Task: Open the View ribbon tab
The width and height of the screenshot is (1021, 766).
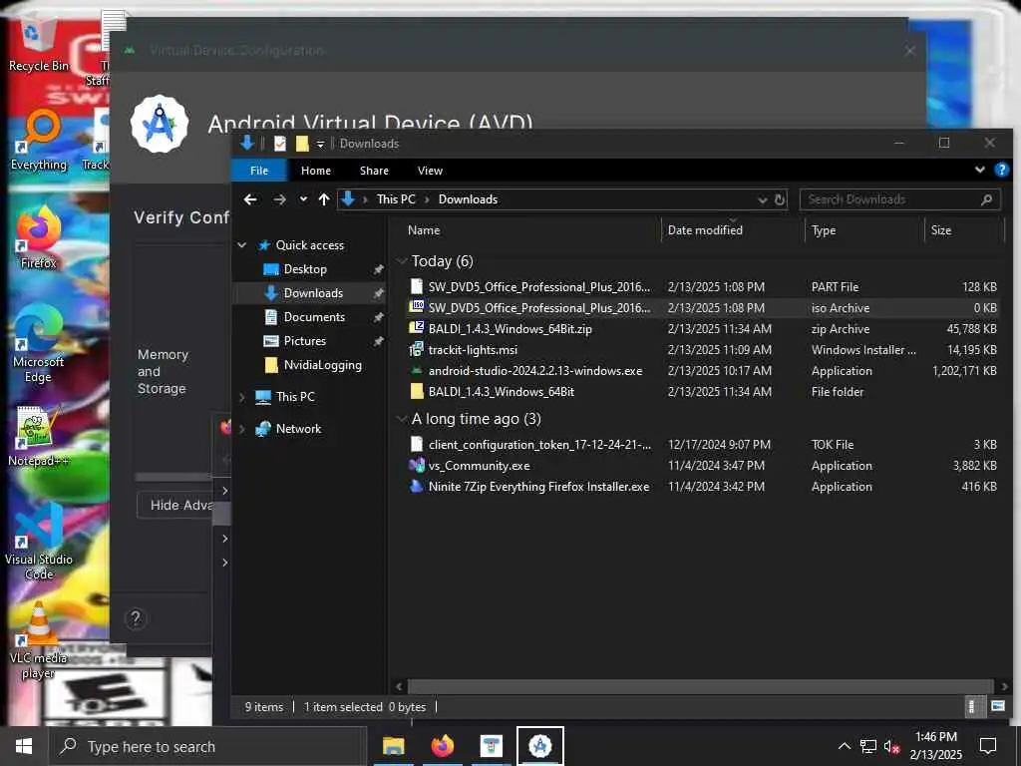Action: (430, 171)
